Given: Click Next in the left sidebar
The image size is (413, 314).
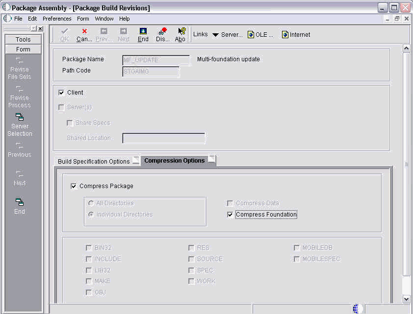Looking at the screenshot, I should tap(20, 178).
